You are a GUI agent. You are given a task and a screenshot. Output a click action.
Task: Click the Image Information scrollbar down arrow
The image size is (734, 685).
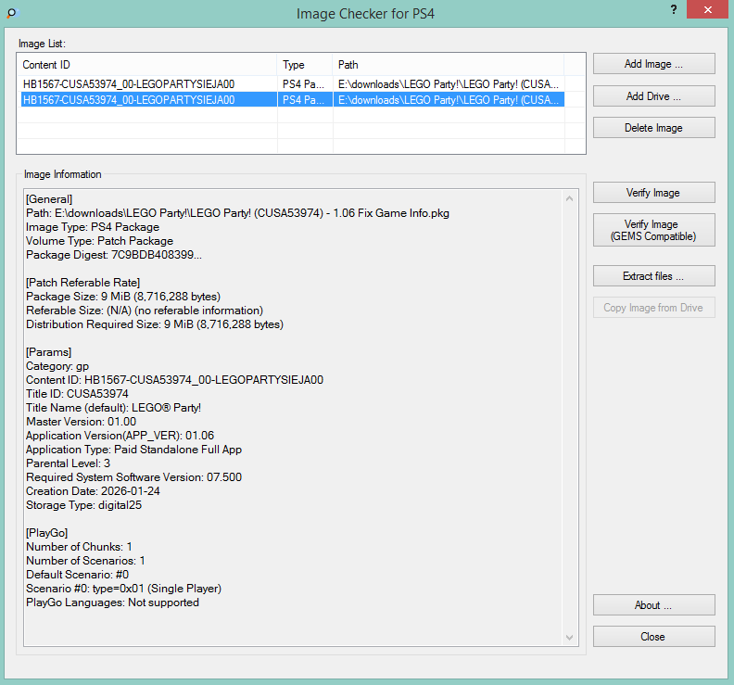click(x=570, y=637)
